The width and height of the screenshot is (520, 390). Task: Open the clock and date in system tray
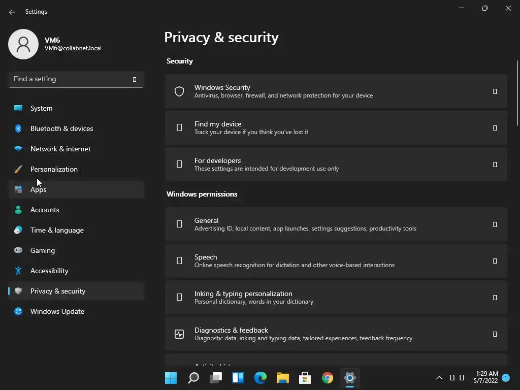(485, 377)
